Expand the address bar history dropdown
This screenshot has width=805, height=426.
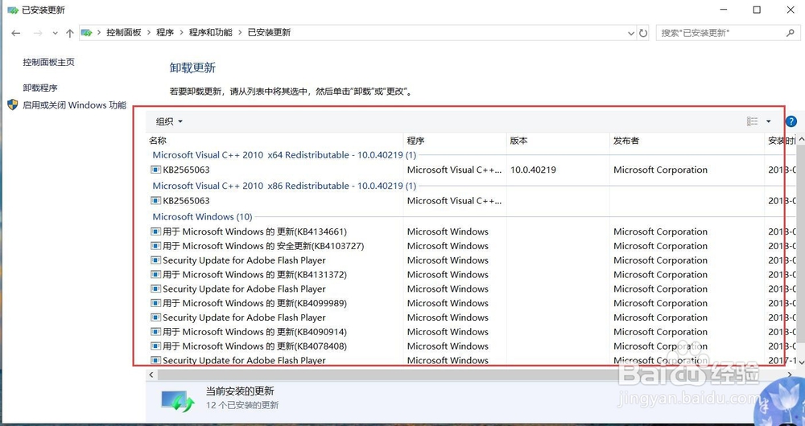(x=631, y=33)
